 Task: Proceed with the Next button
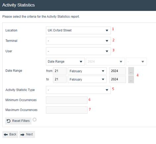(x=27, y=134)
